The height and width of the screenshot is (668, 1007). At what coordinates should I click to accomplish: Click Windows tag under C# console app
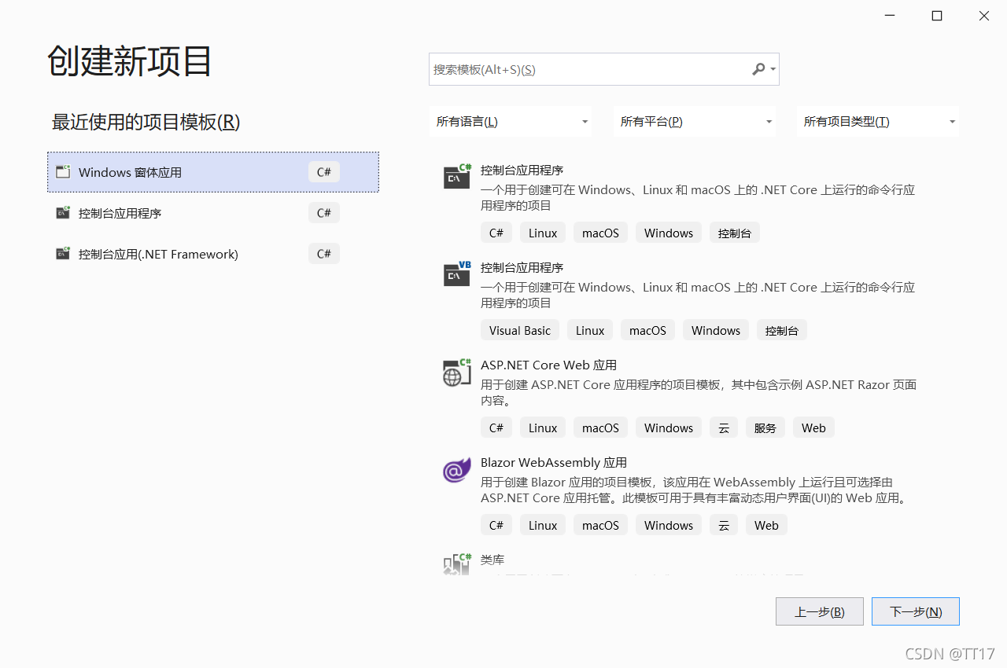click(x=669, y=233)
